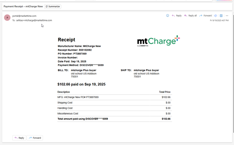Click the received date Fri 9/19/2025 4:57 PM
The height and width of the screenshot is (145, 234).
pos(219,20)
